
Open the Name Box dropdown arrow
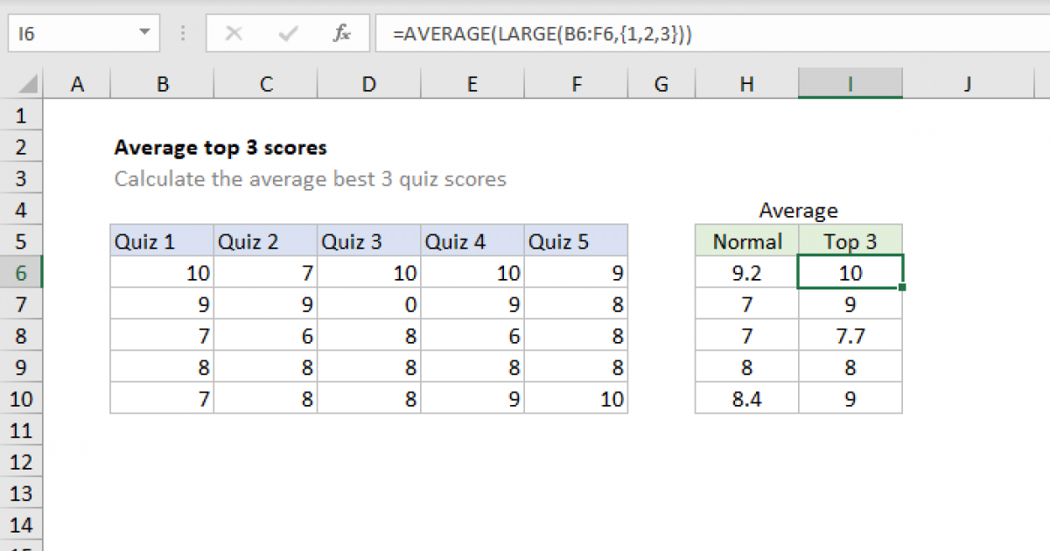(x=144, y=33)
